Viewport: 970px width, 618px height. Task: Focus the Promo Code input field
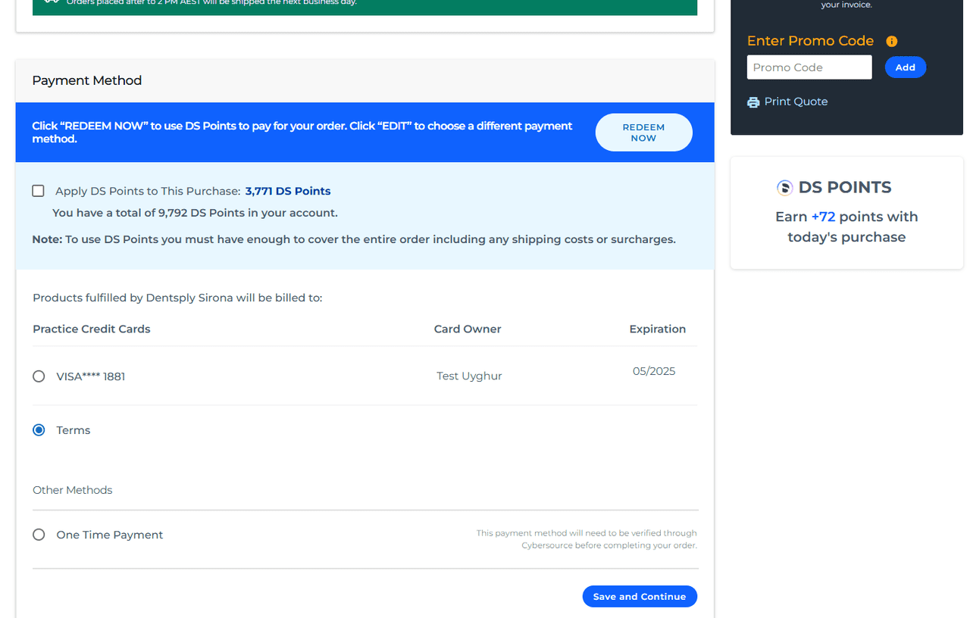809,67
